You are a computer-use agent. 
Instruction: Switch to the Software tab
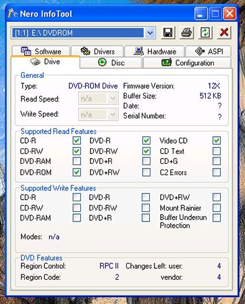41,51
